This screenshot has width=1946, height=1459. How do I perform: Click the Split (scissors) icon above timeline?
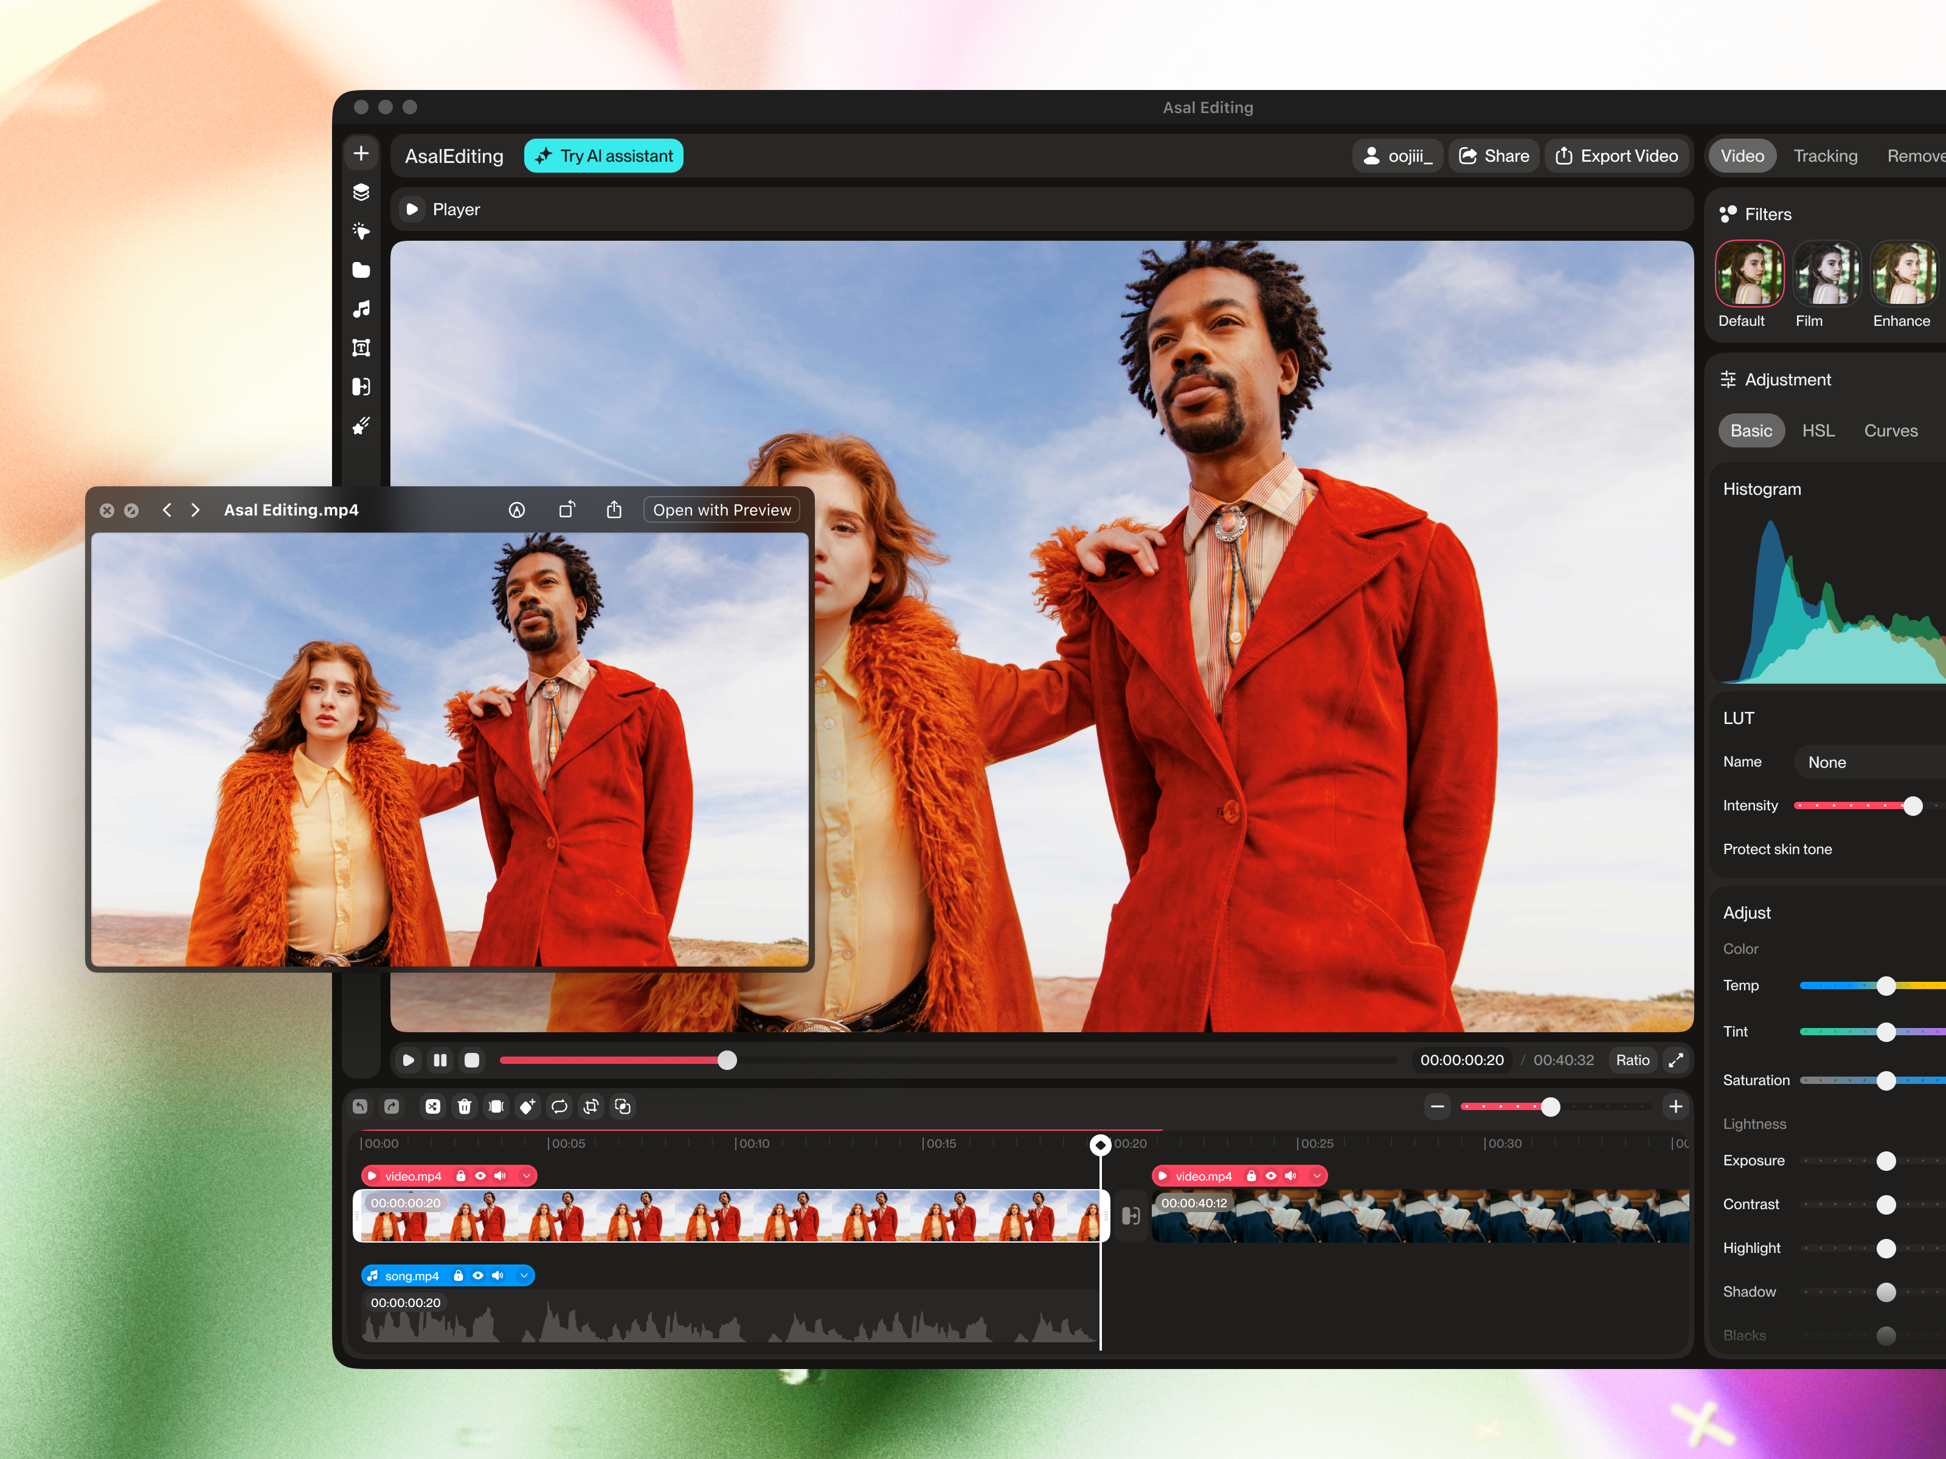[x=433, y=1106]
